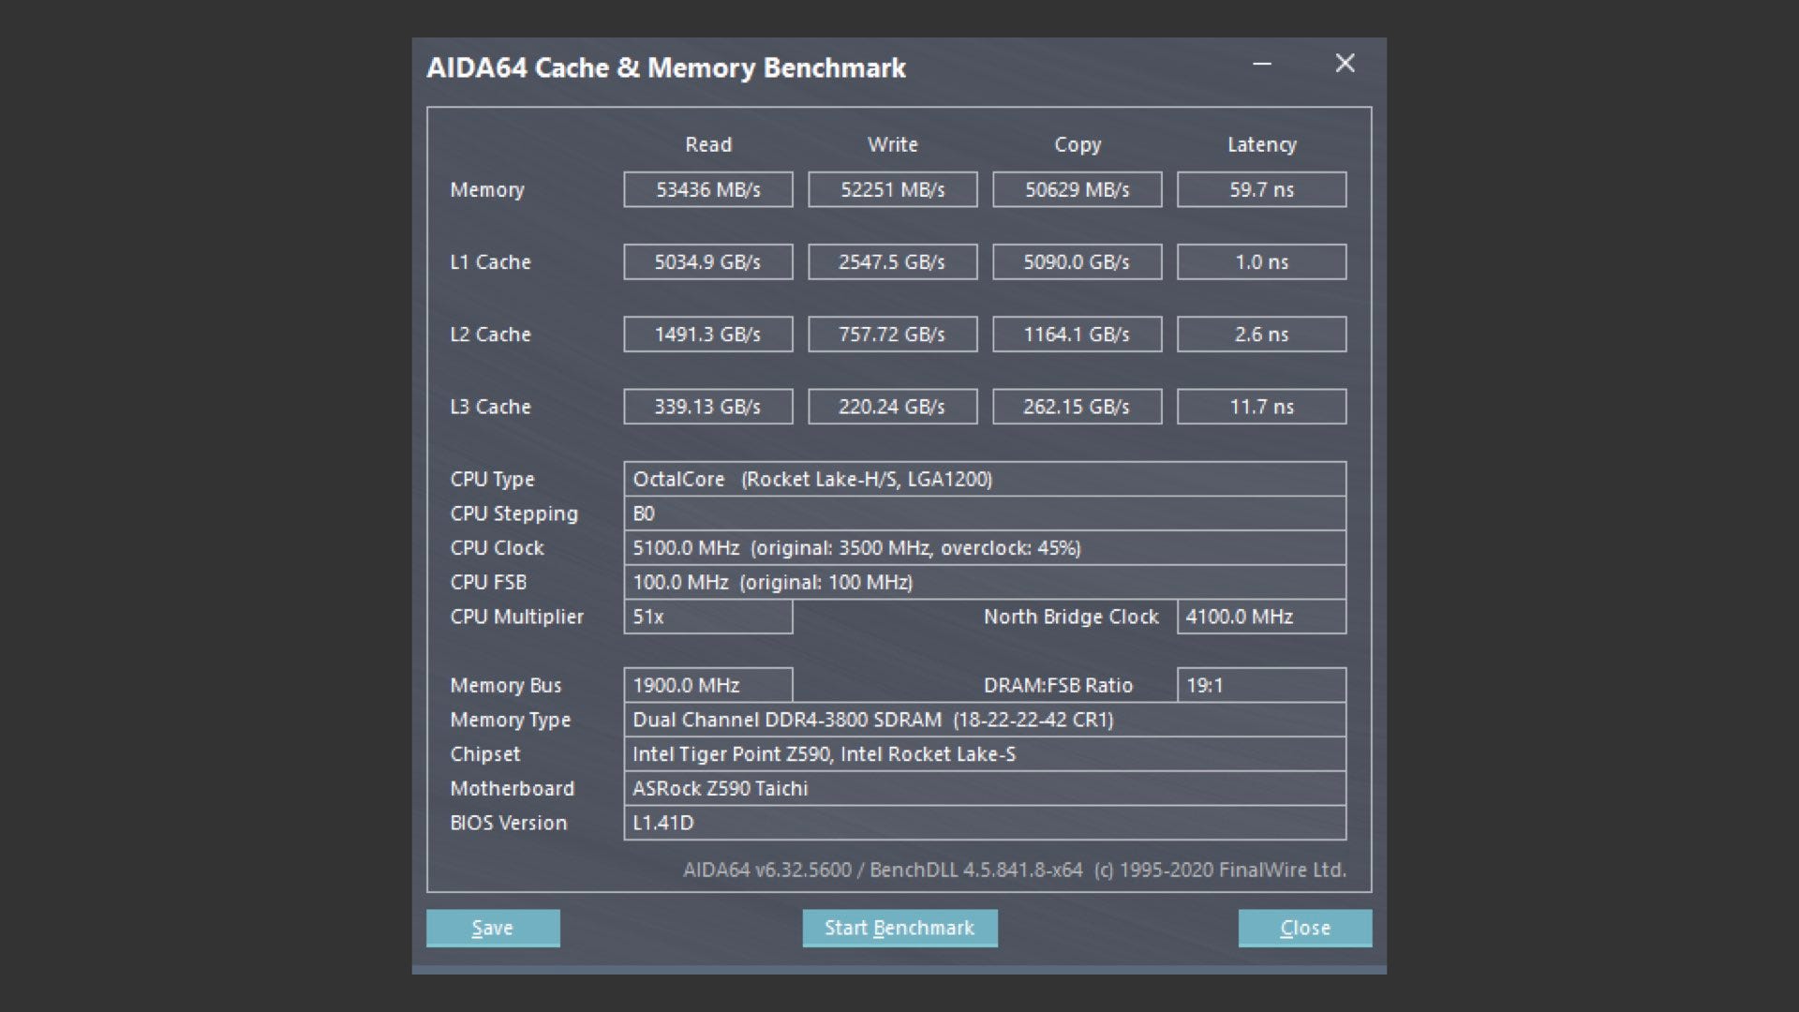Click the Save button
The height and width of the screenshot is (1012, 1799).
coord(493,928)
